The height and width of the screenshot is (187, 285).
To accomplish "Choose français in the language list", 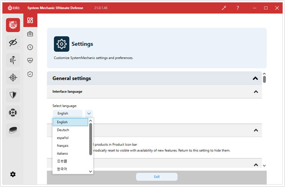I will click(71, 145).
